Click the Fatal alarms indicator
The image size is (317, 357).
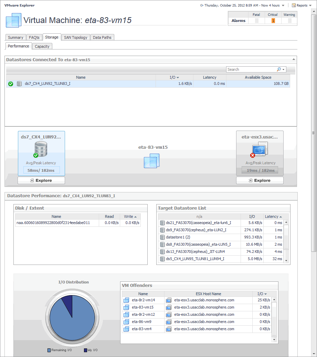(256, 21)
